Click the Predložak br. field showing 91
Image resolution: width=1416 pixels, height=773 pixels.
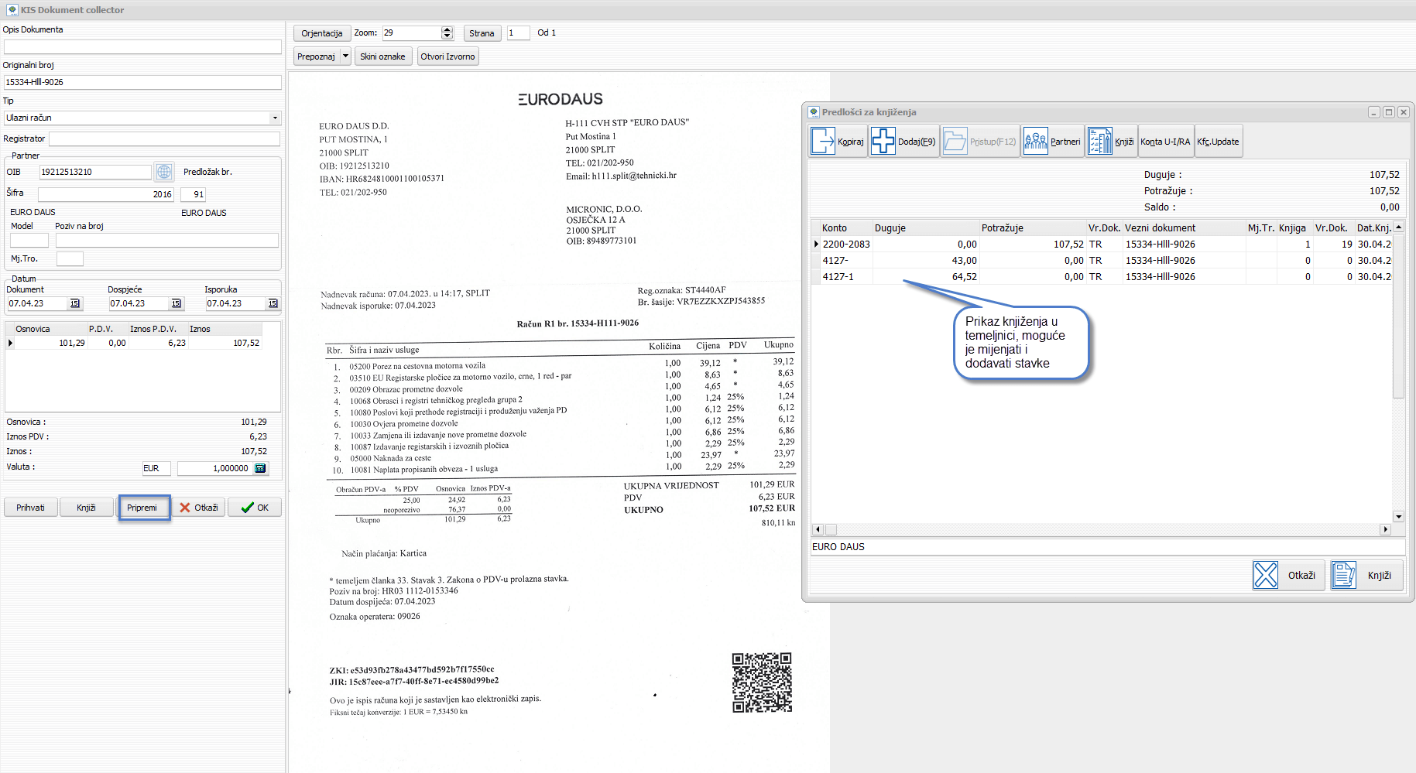coord(194,194)
